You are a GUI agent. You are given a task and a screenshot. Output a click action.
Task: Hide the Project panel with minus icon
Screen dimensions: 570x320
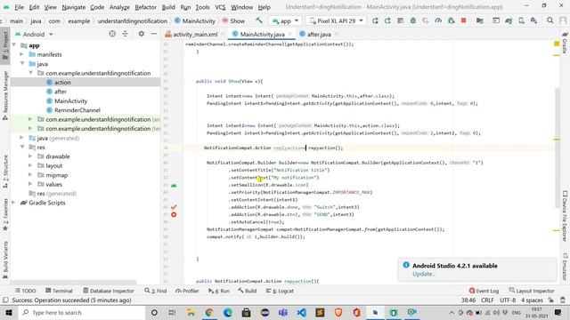pyautogui.click(x=154, y=34)
